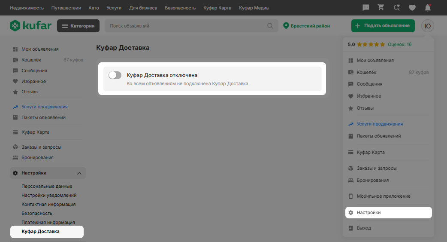The width and height of the screenshot is (447, 242).
Task: Change region via Брестский район link
Action: [x=310, y=26]
